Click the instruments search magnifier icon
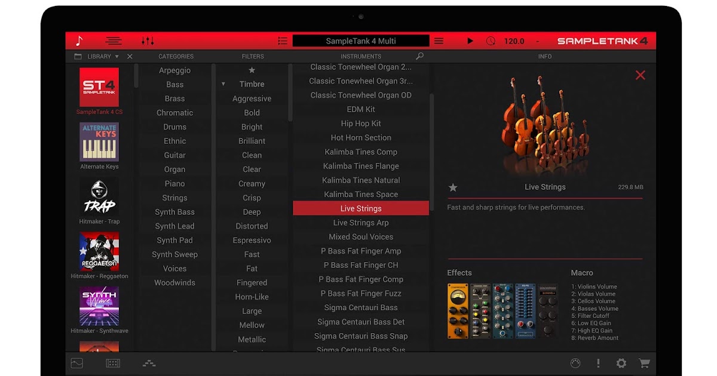This screenshot has height=376, width=717. click(419, 56)
